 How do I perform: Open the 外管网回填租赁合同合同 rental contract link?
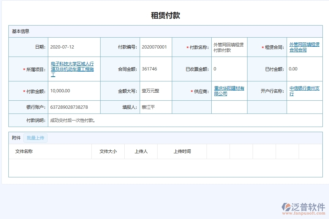tap(305, 47)
